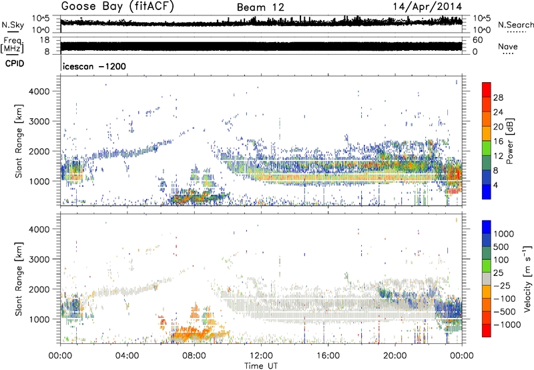
Task: Click the 'Nave' legend label
Action: tap(508, 46)
